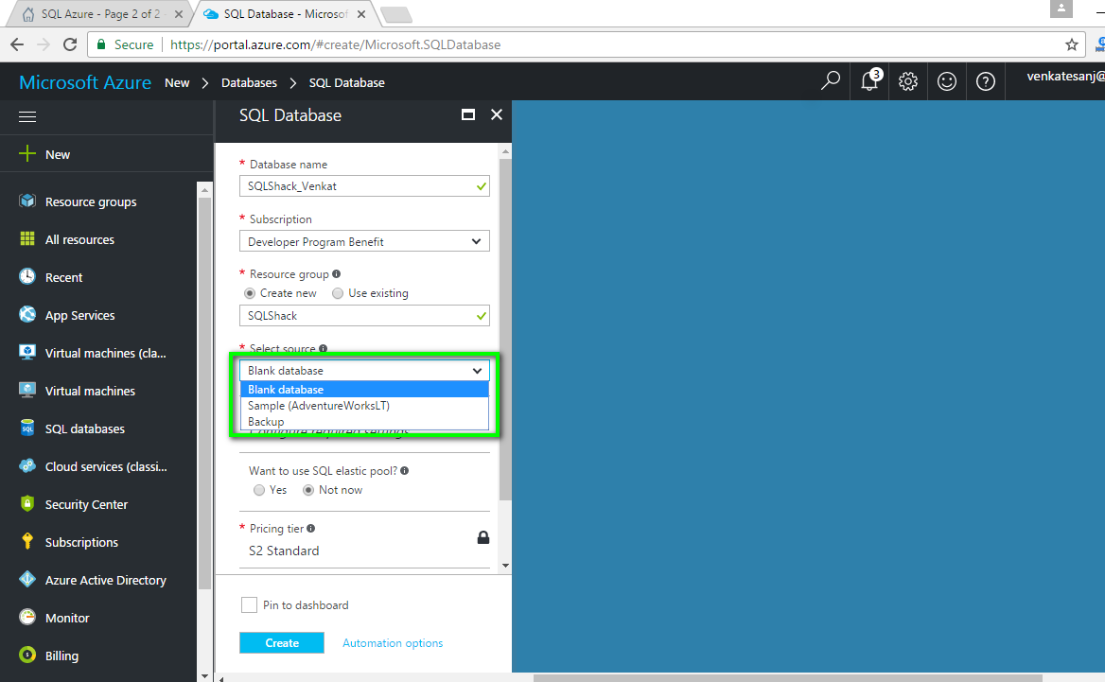
Task: Click SQL Database in the breadcrumb
Action: click(x=346, y=82)
